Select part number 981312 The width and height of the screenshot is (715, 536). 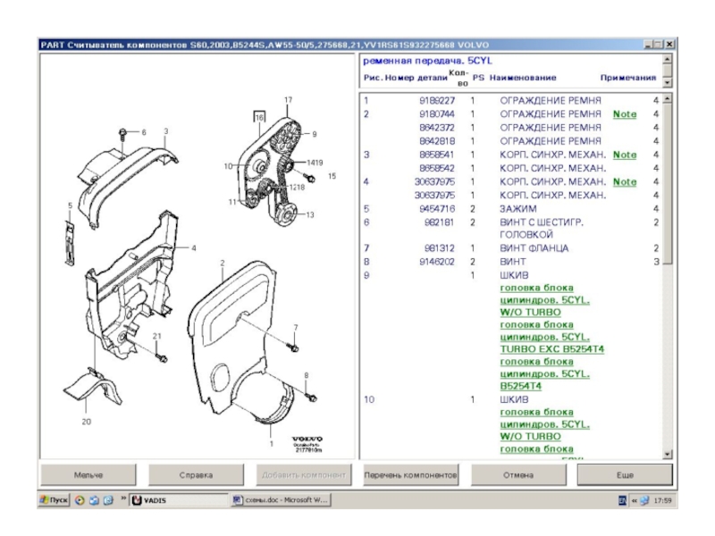[439, 248]
